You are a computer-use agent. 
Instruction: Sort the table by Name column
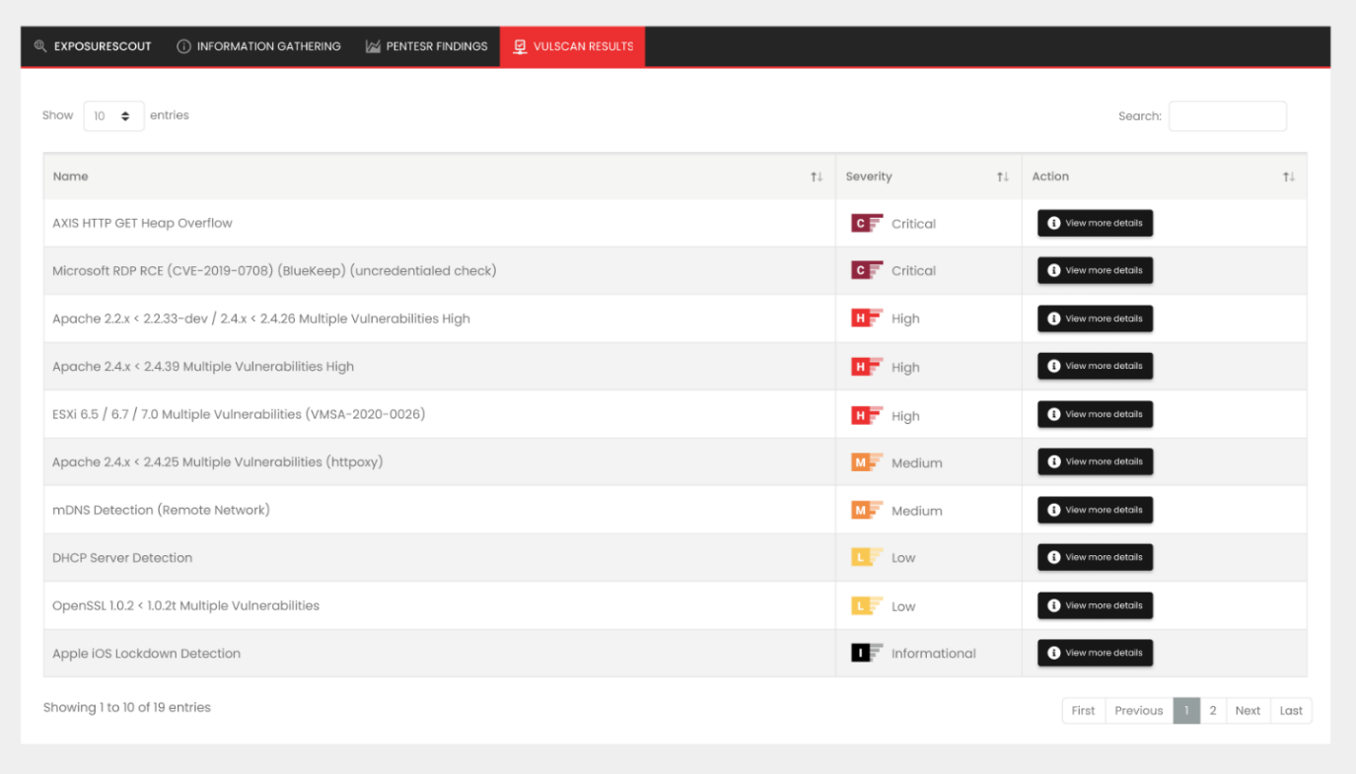(x=816, y=176)
